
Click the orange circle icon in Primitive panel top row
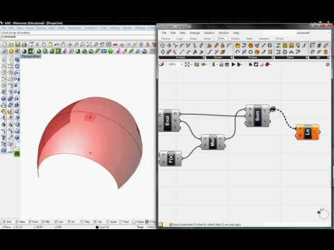250,46
